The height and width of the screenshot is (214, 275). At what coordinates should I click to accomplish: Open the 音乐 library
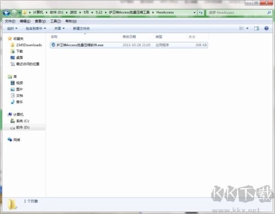point(19,102)
